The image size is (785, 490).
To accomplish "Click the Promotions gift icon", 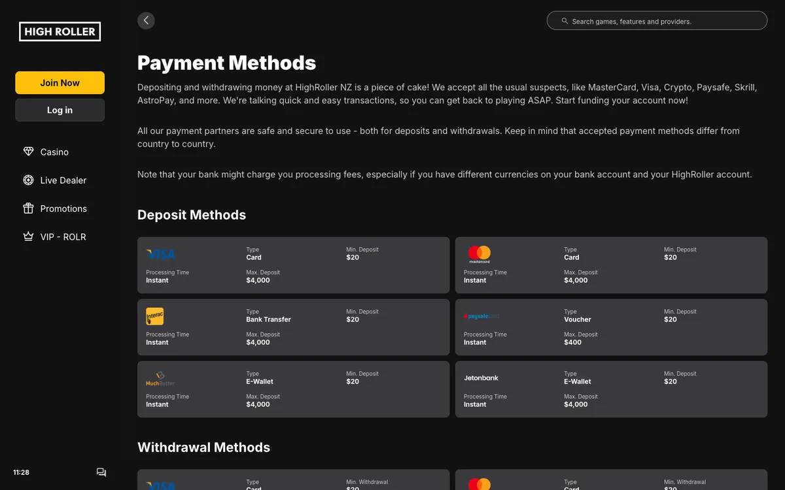I will 28,208.
